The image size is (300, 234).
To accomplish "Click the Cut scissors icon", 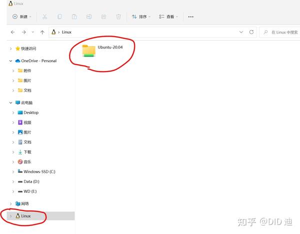I will pos(44,17).
